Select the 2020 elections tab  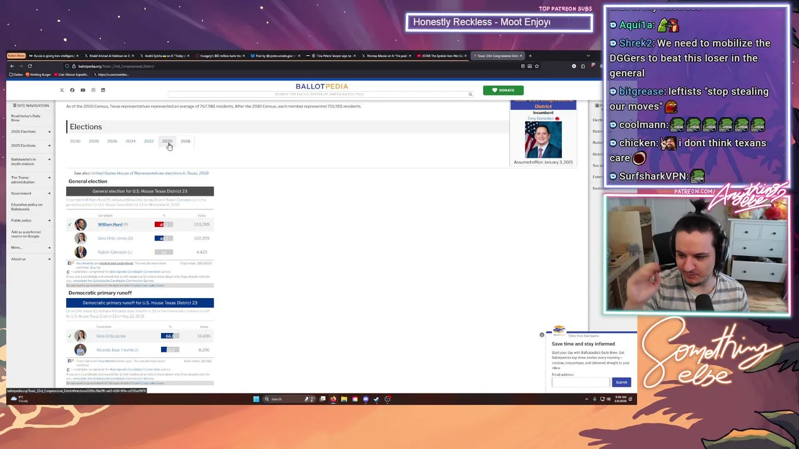(167, 142)
